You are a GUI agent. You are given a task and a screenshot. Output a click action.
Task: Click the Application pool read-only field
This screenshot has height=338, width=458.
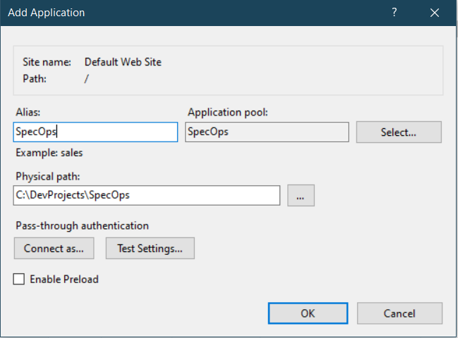pyautogui.click(x=267, y=132)
